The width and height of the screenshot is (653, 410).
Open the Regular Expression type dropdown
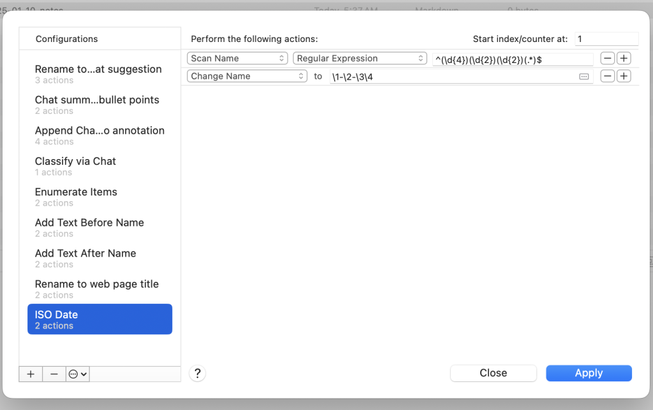point(360,58)
